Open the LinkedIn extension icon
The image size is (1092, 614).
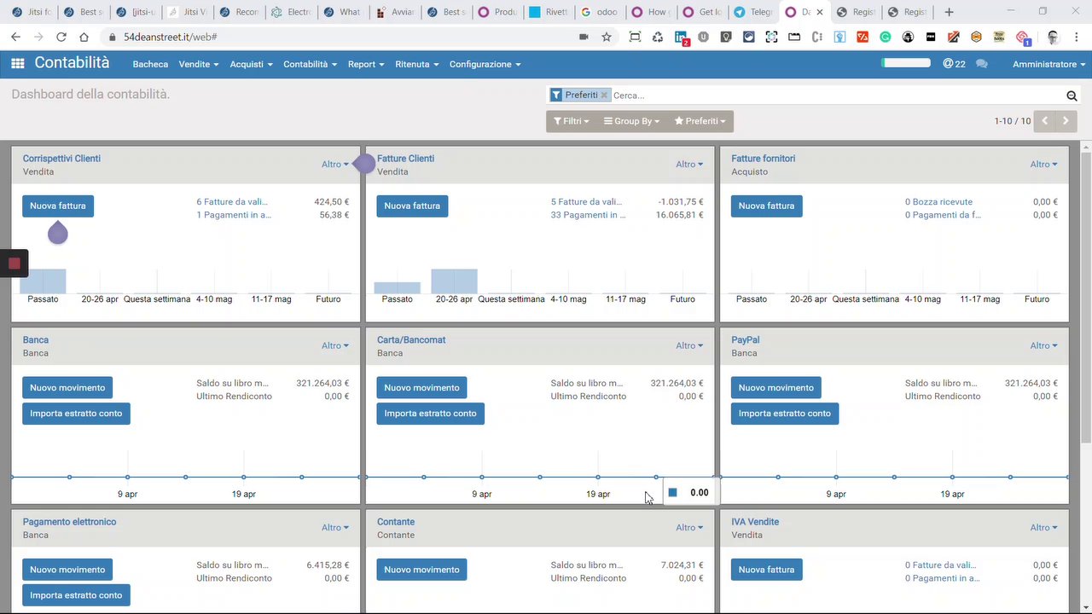681,38
